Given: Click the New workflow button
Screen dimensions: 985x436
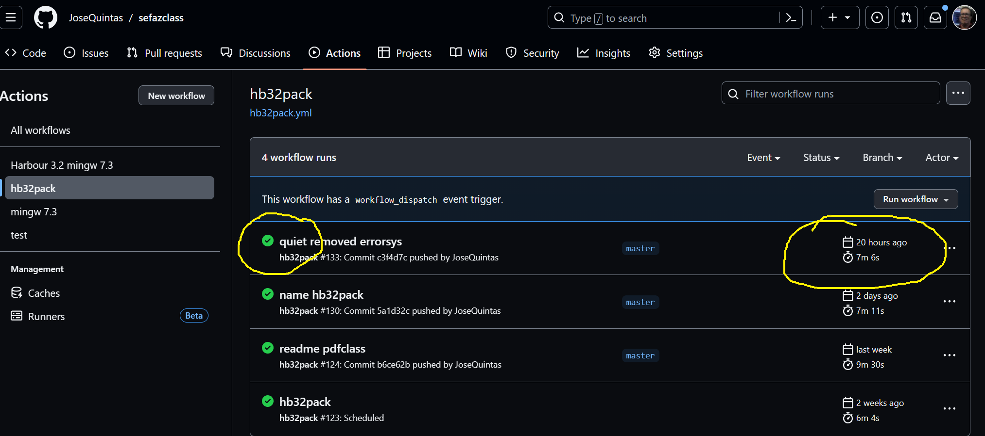Looking at the screenshot, I should (x=176, y=96).
